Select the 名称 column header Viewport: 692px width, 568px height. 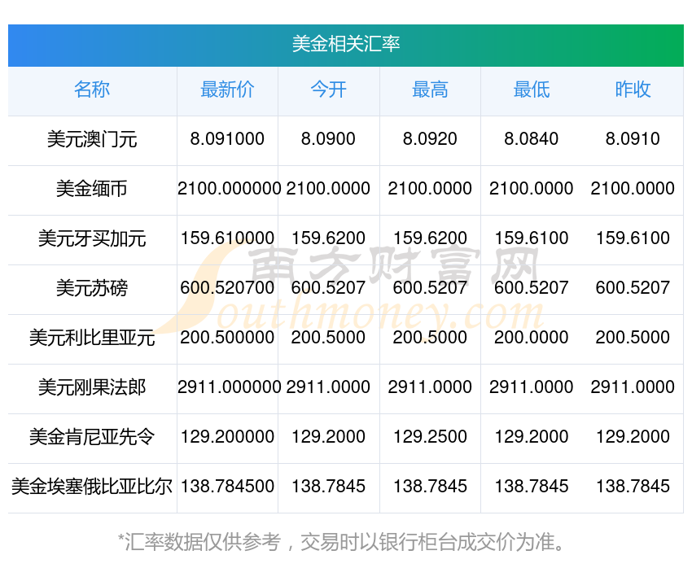pos(92,90)
